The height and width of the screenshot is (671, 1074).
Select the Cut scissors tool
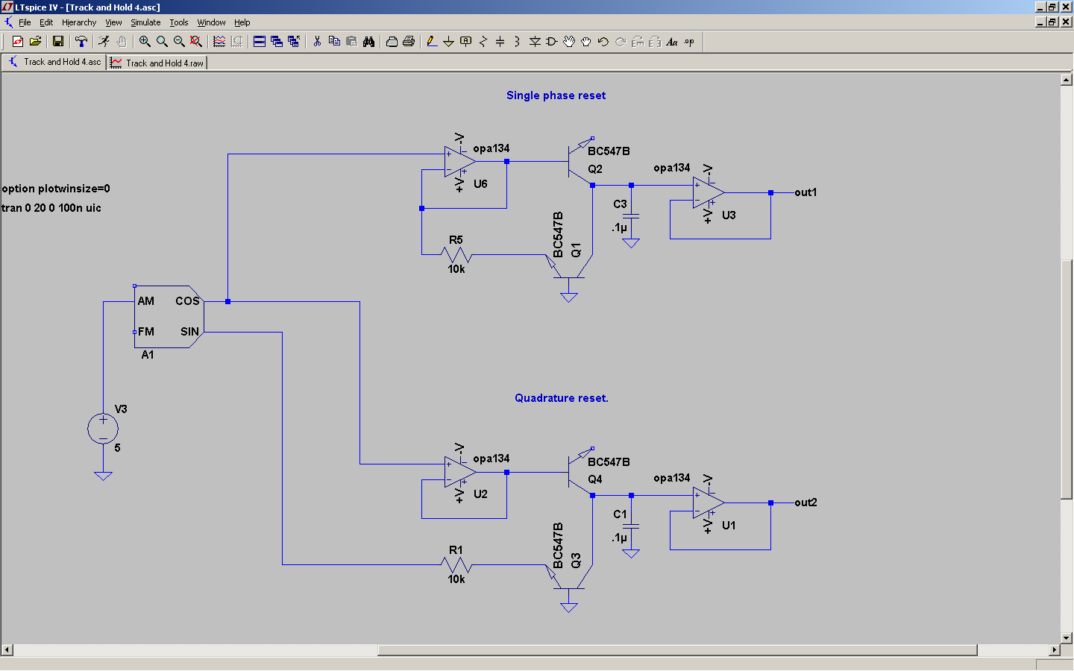point(317,42)
